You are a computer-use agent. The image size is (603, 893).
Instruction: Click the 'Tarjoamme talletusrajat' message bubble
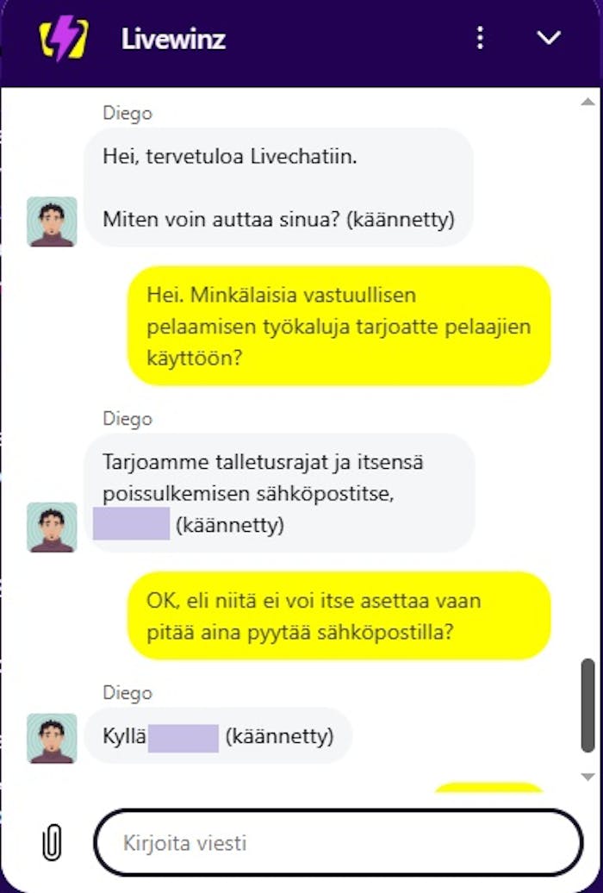point(279,493)
